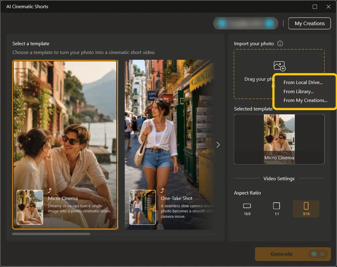The image size is (337, 267).
Task: Click the 'Select a template' heading
Action: point(31,43)
